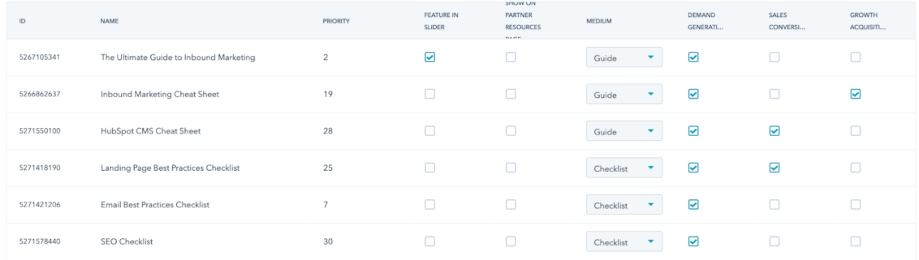Uncheck Growth Acquisition for Inbound Marketing Cheat Sheet
This screenshot has width=919, height=260.
click(x=856, y=94)
